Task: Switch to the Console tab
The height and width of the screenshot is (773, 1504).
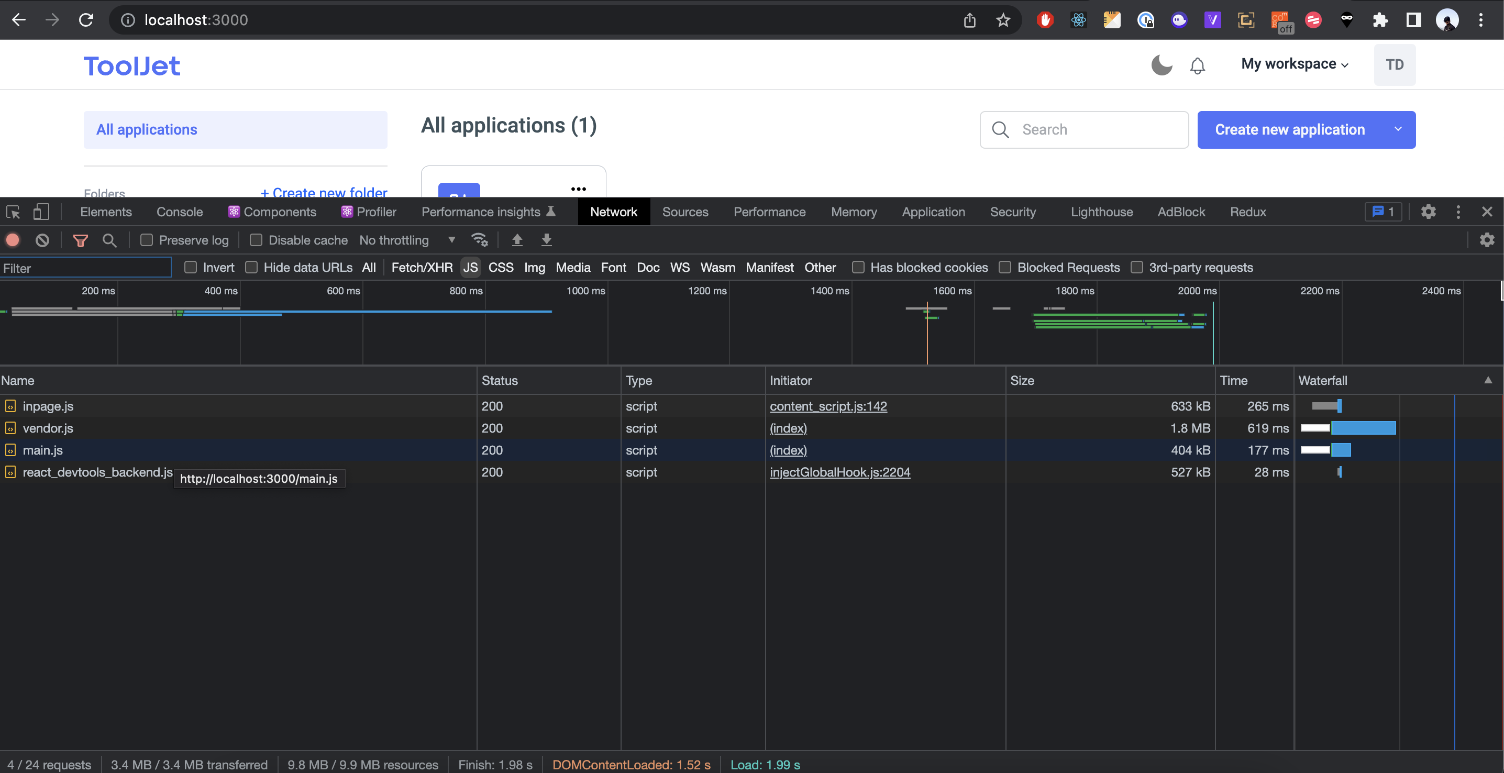Action: click(x=179, y=212)
